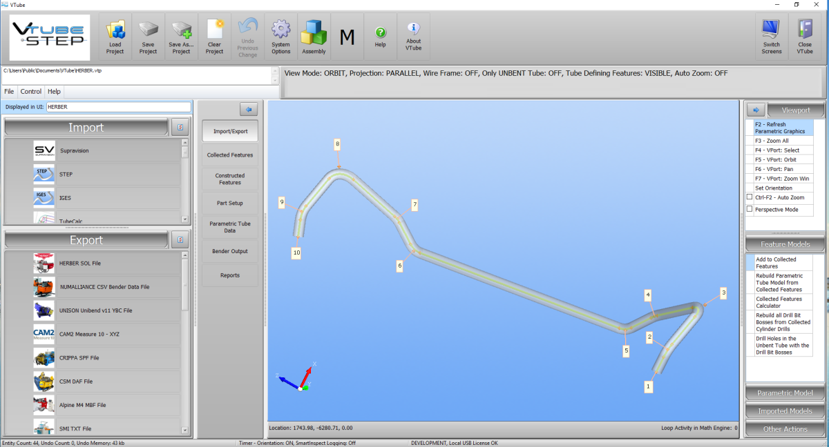The height and width of the screenshot is (447, 829).
Task: Open the File menu
Action: click(9, 91)
